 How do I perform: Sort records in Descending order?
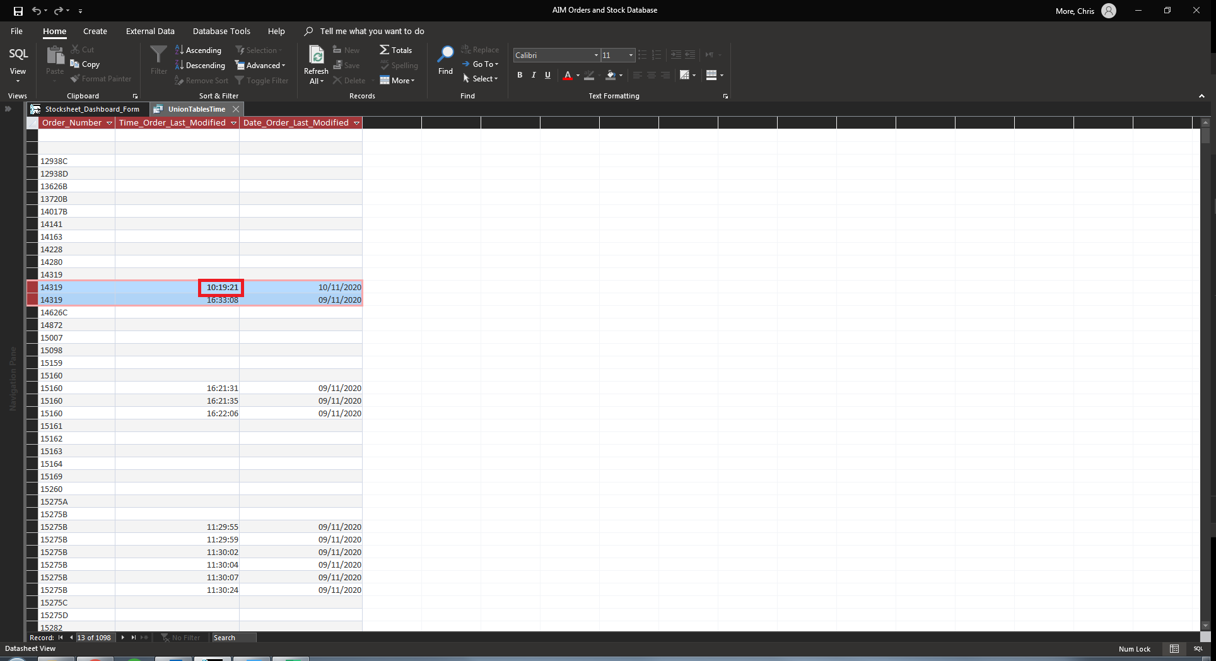pyautogui.click(x=200, y=66)
